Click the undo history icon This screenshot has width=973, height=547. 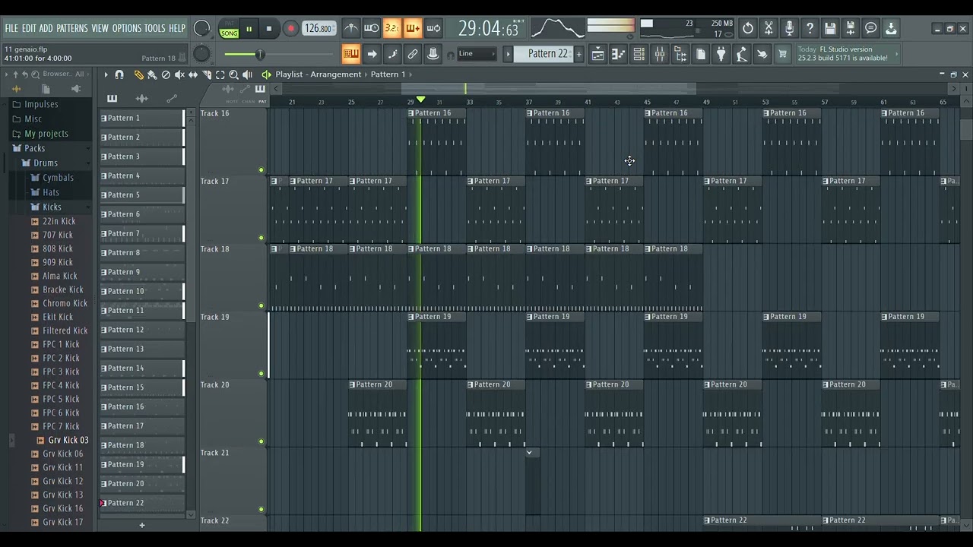748,29
